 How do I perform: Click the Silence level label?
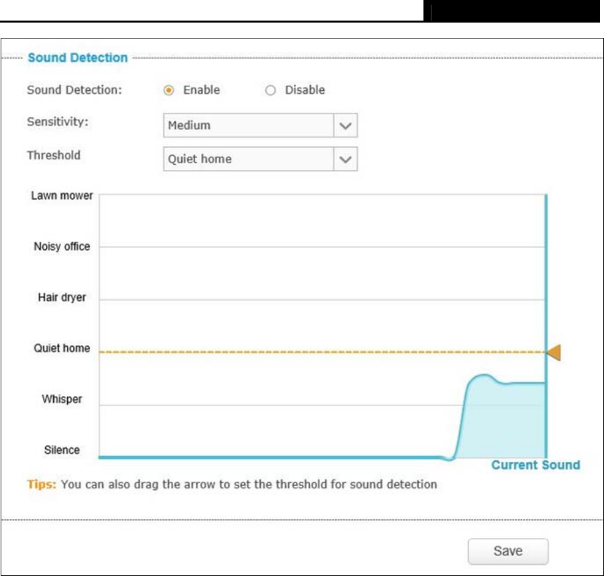(x=62, y=450)
